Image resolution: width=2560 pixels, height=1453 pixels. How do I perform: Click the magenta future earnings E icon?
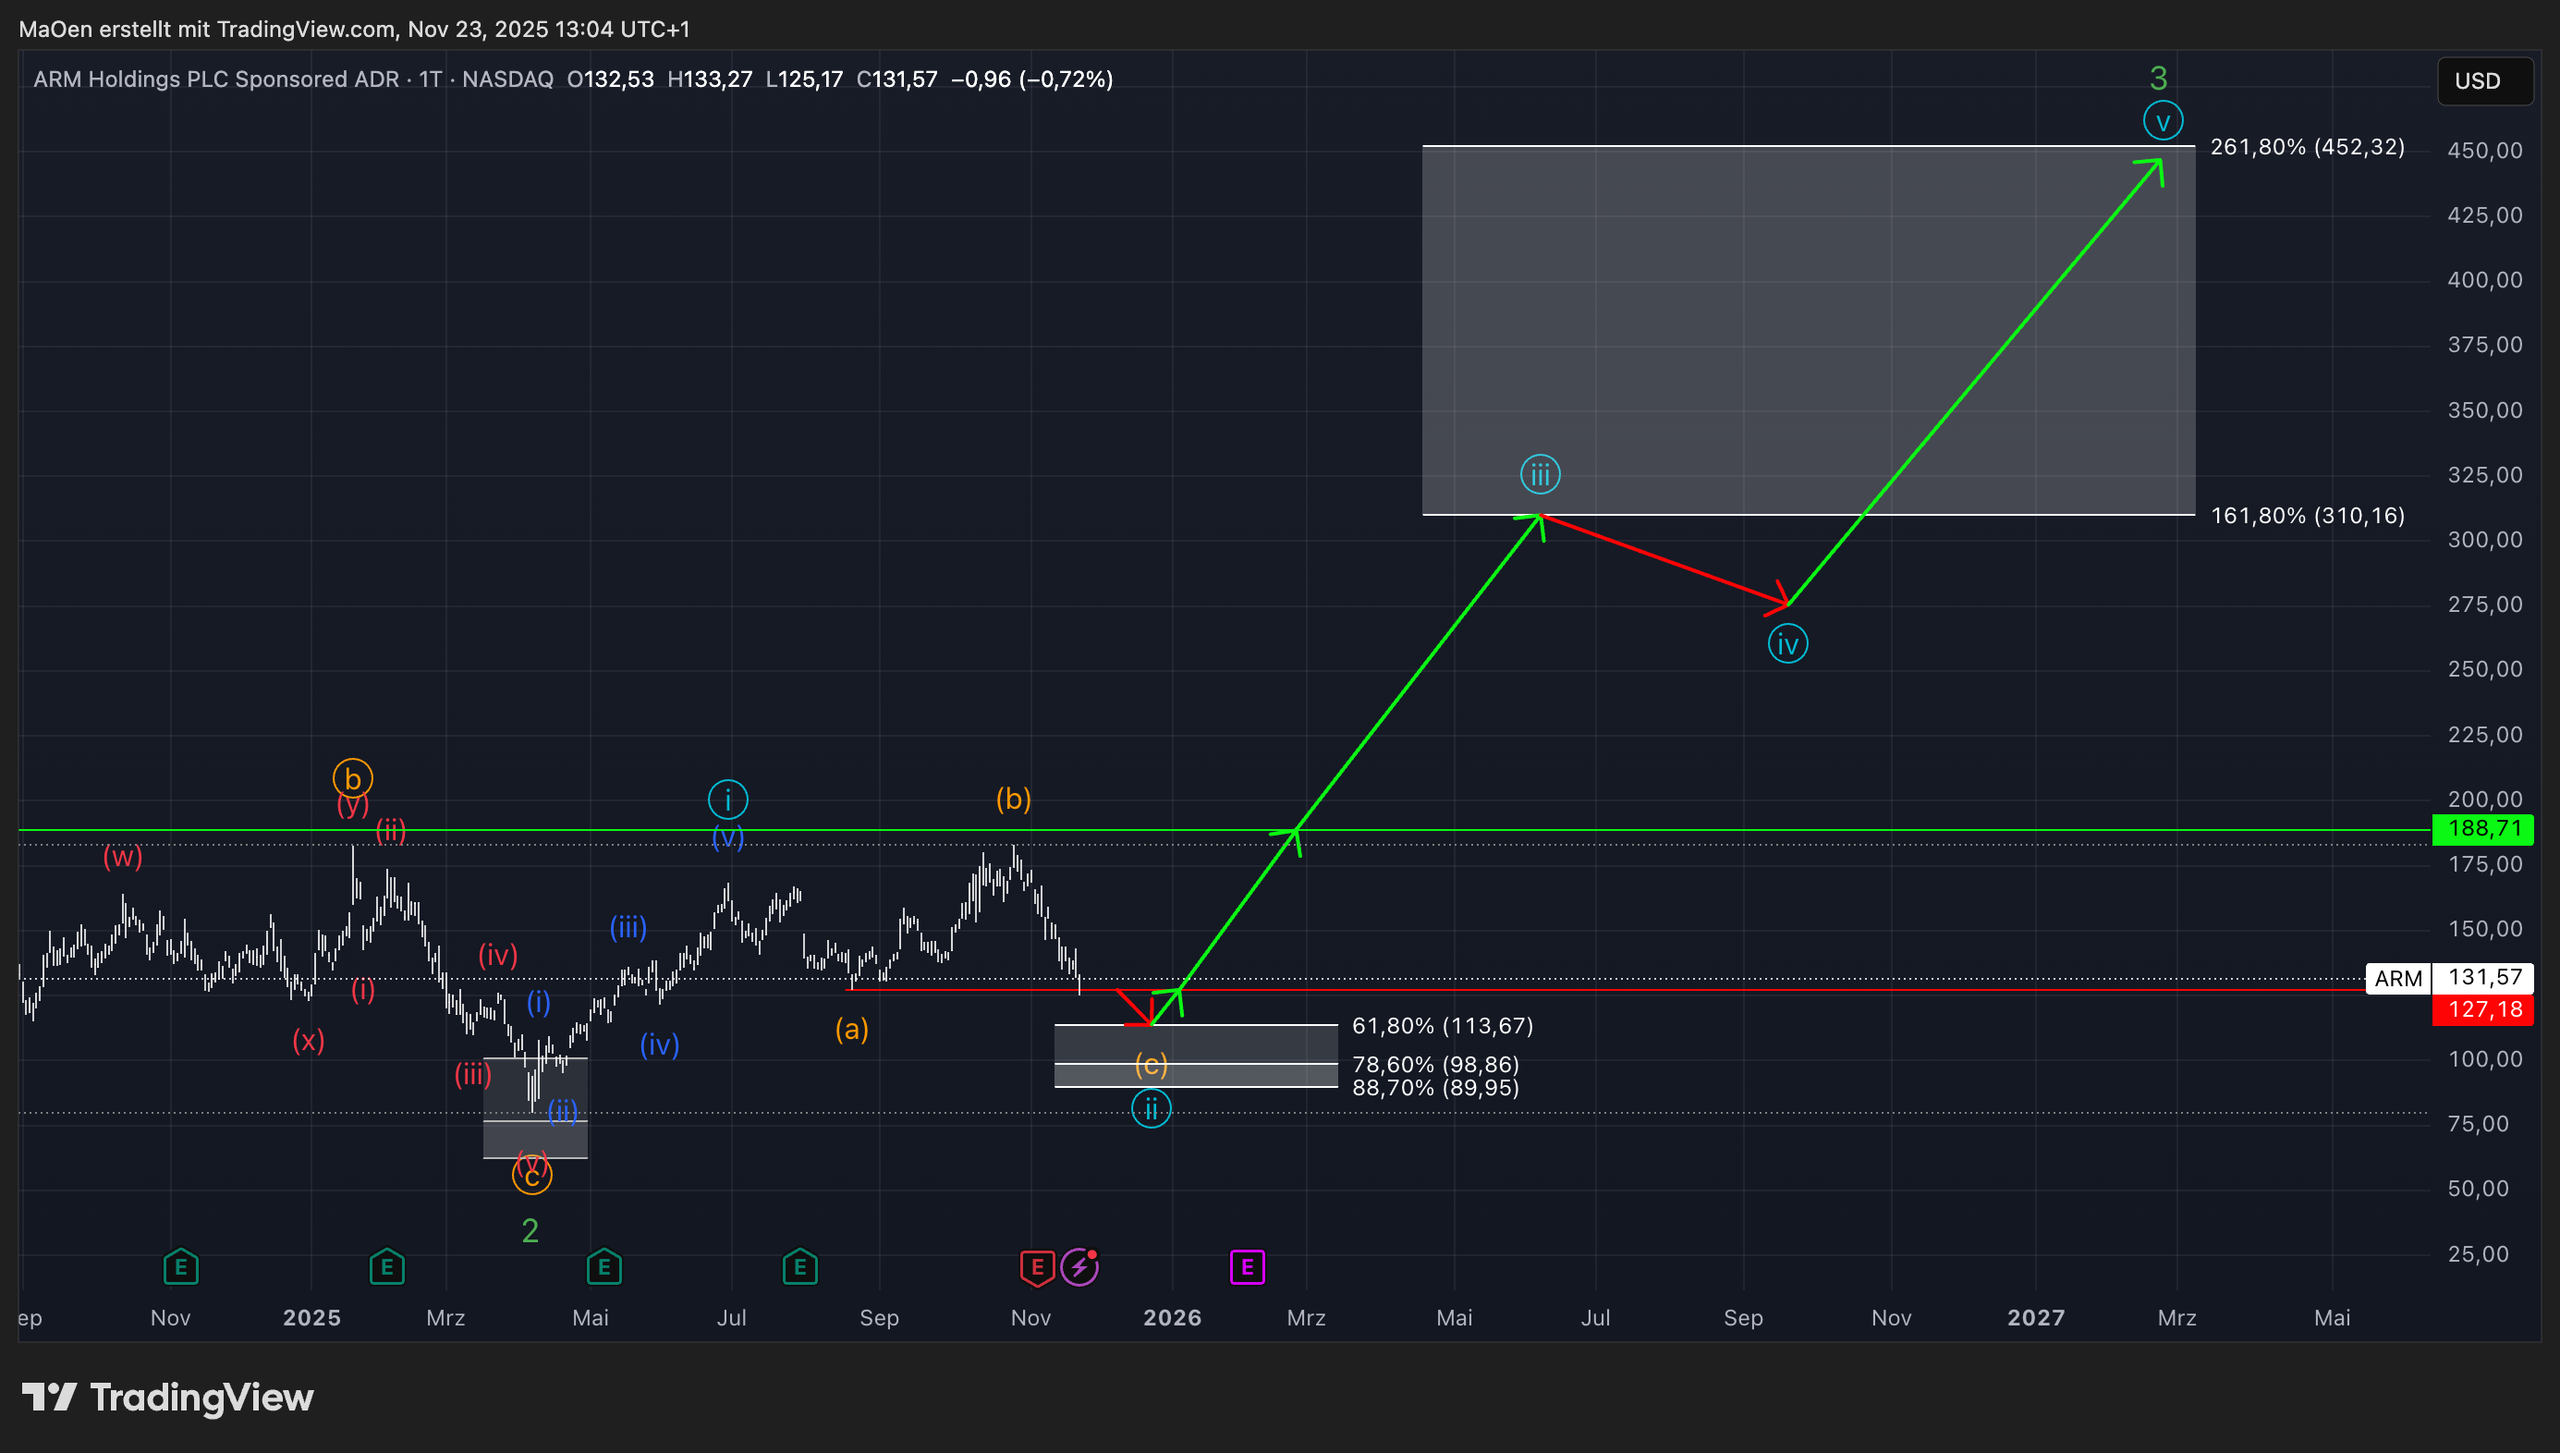[x=1247, y=1267]
